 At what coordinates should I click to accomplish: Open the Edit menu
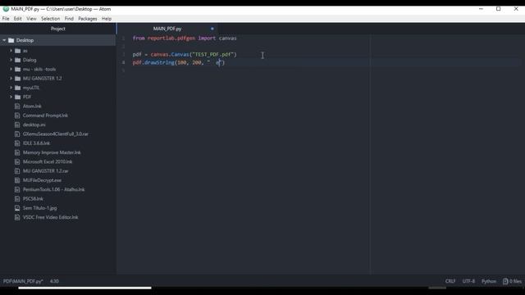(18, 19)
